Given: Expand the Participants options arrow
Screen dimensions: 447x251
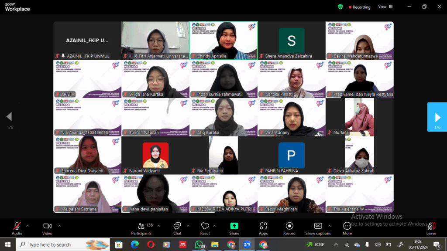Looking at the screenshot, I should [158, 226].
